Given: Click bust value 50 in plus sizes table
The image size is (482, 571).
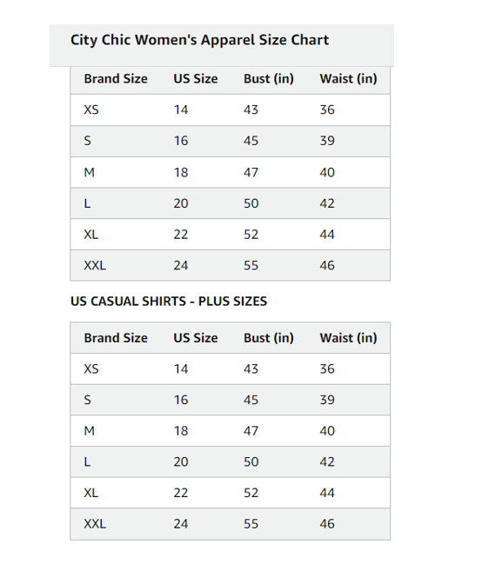Looking at the screenshot, I should coord(251,462).
